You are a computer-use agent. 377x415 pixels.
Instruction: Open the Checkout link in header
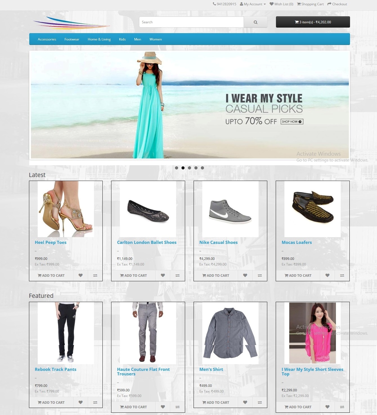point(337,4)
